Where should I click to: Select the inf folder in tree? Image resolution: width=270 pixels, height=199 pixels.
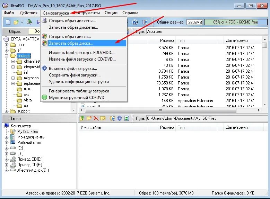[x=26, y=72]
